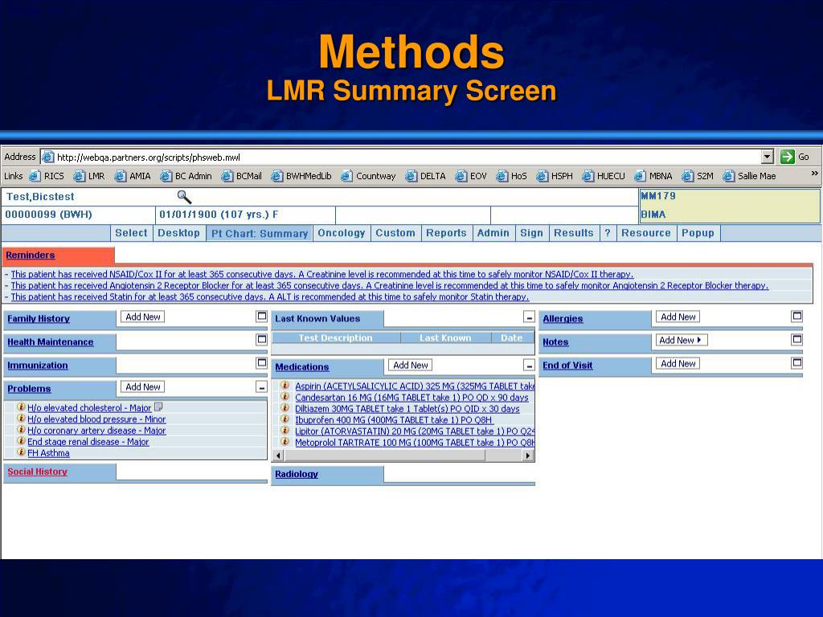Open the address bar dropdown arrow

(x=768, y=157)
